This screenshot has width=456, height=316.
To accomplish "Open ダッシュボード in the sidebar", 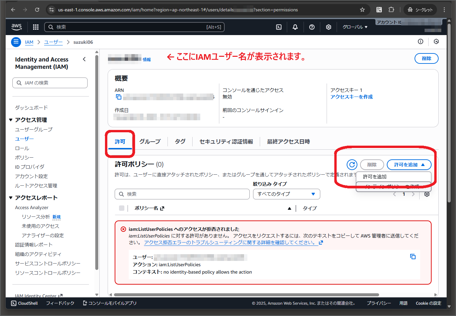I will [x=31, y=108].
